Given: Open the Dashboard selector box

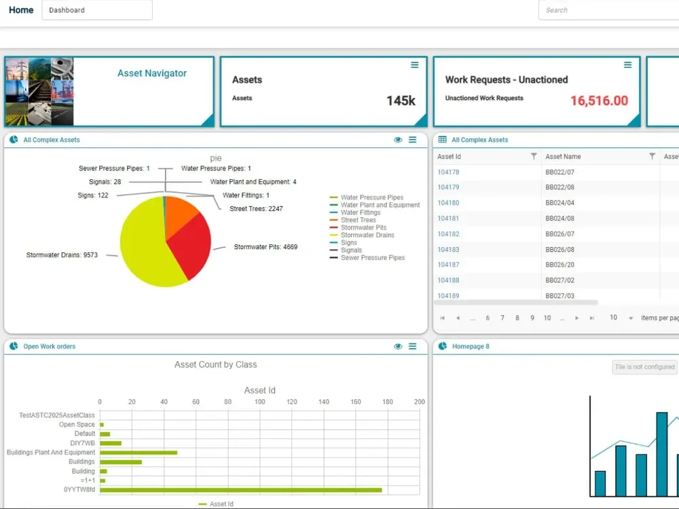Looking at the screenshot, I should click(x=97, y=10).
